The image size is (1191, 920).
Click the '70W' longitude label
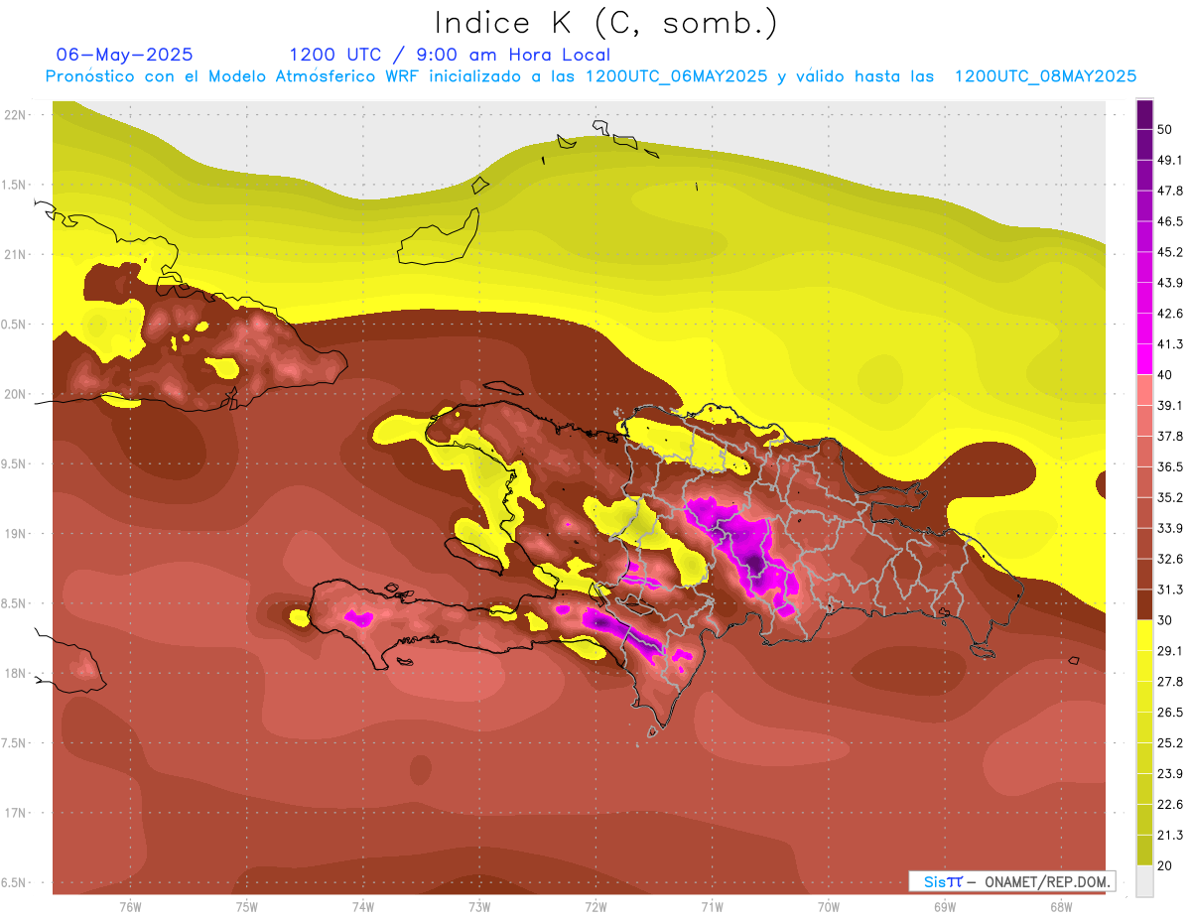click(x=829, y=906)
